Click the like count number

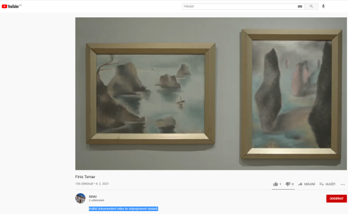pos(280,184)
